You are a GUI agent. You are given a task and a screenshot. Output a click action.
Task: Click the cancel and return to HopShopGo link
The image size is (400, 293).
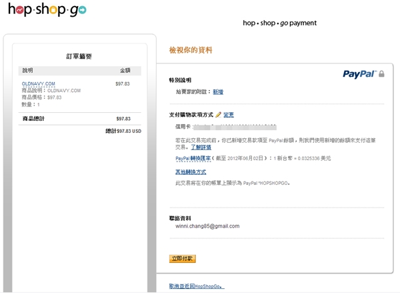pos(197,286)
